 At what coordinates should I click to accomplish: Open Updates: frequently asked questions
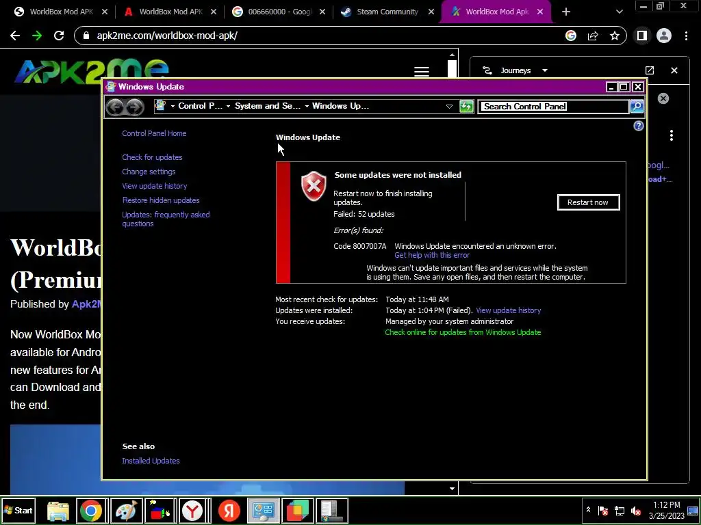[166, 219]
